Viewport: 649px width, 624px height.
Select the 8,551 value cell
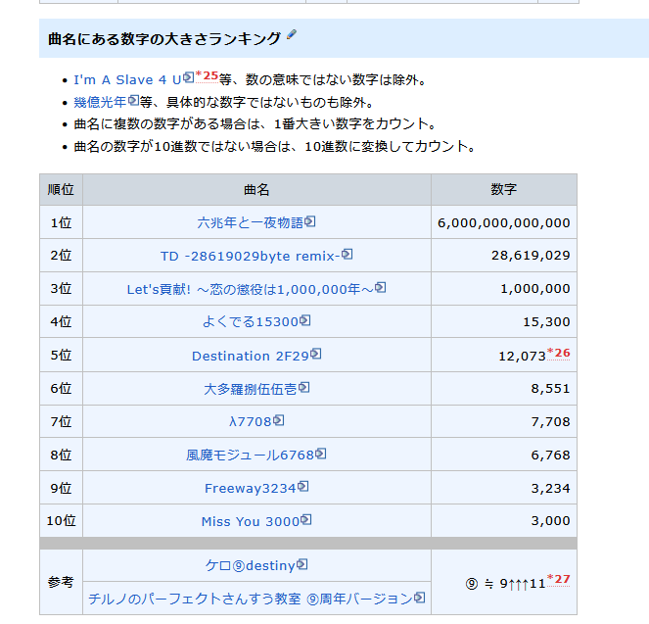(504, 388)
